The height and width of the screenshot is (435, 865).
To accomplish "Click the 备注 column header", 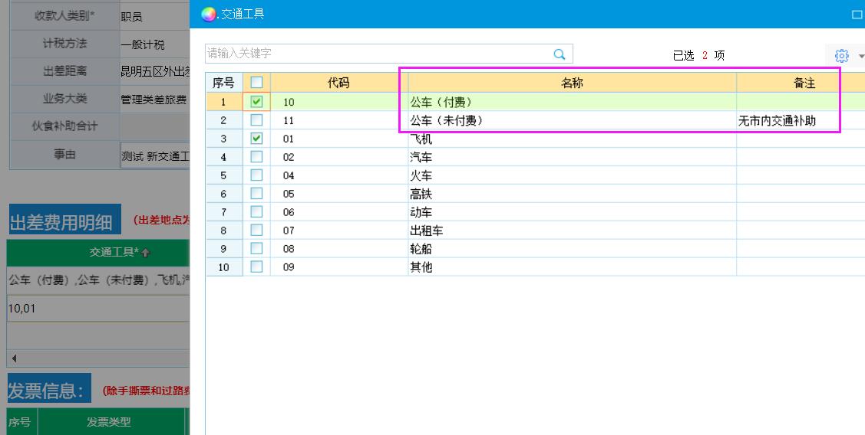I will point(804,83).
